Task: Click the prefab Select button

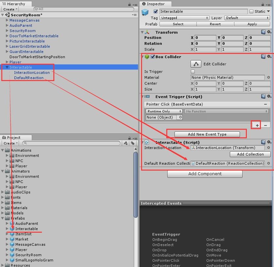Action: pyautogui.click(x=178, y=24)
